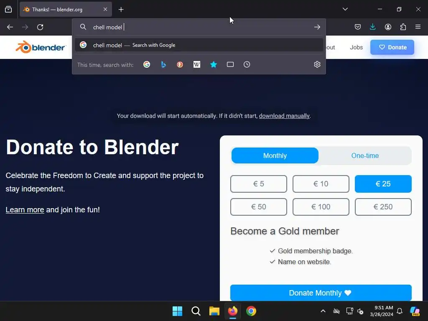The width and height of the screenshot is (428, 321).
Task: Open File Explorer from taskbar
Action: click(214, 311)
